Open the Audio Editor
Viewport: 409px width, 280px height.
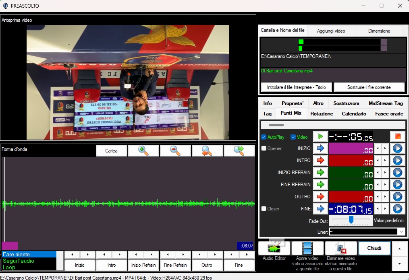coord(274,248)
